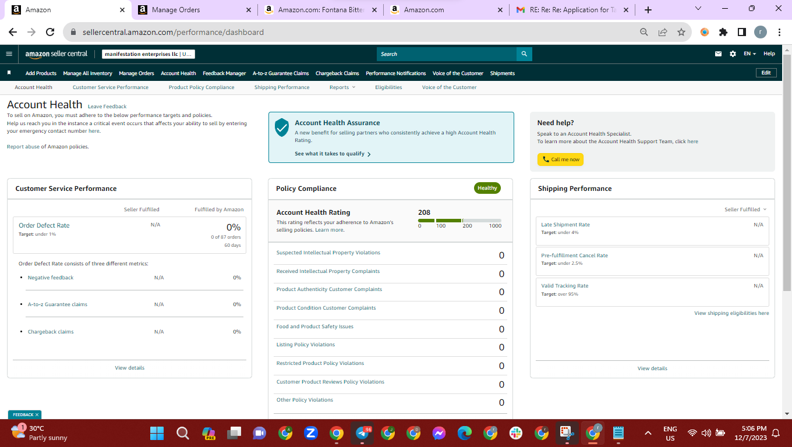This screenshot has height=447, width=792.
Task: Show hidden system tray icons
Action: coord(648,433)
